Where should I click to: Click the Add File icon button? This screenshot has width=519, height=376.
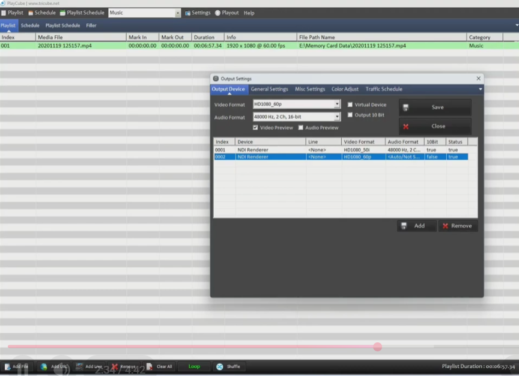pyautogui.click(x=8, y=366)
